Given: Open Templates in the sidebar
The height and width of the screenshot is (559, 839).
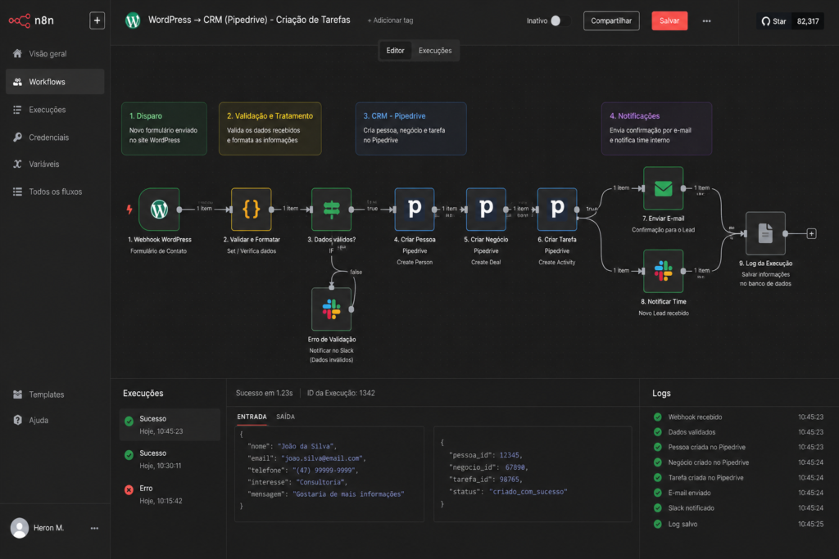Looking at the screenshot, I should pos(46,394).
